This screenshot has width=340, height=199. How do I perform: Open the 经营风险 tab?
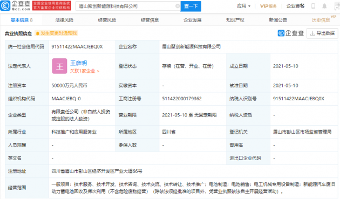107,20
